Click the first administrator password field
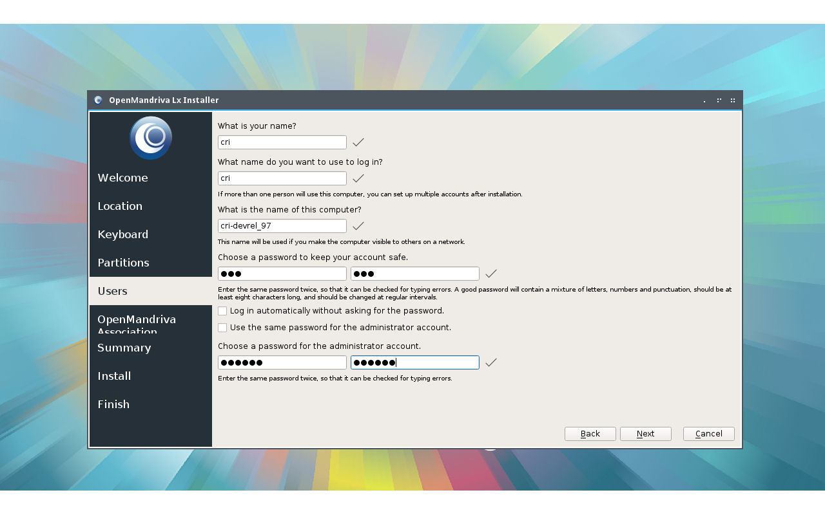Image resolution: width=825 pixels, height=515 pixels. (282, 362)
